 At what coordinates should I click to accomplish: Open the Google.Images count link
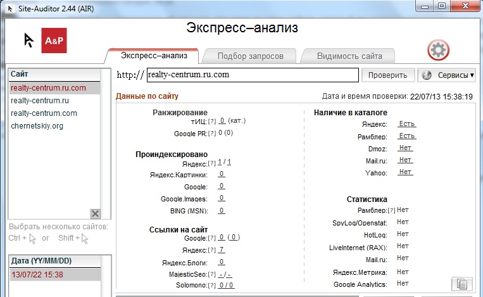coord(222,198)
